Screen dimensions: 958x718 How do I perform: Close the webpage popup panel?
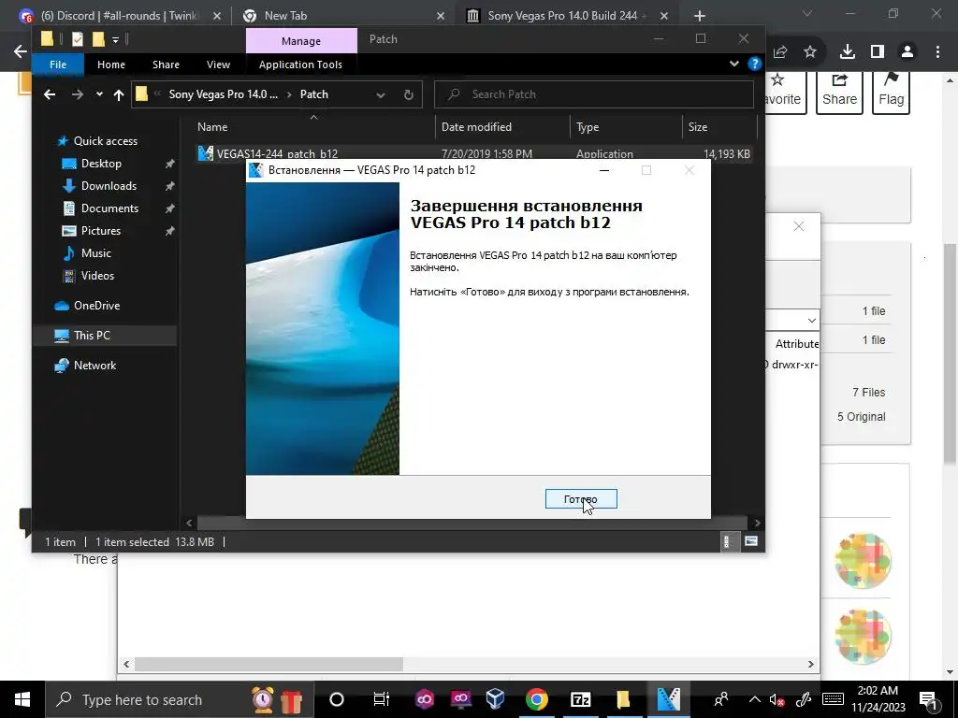point(799,226)
